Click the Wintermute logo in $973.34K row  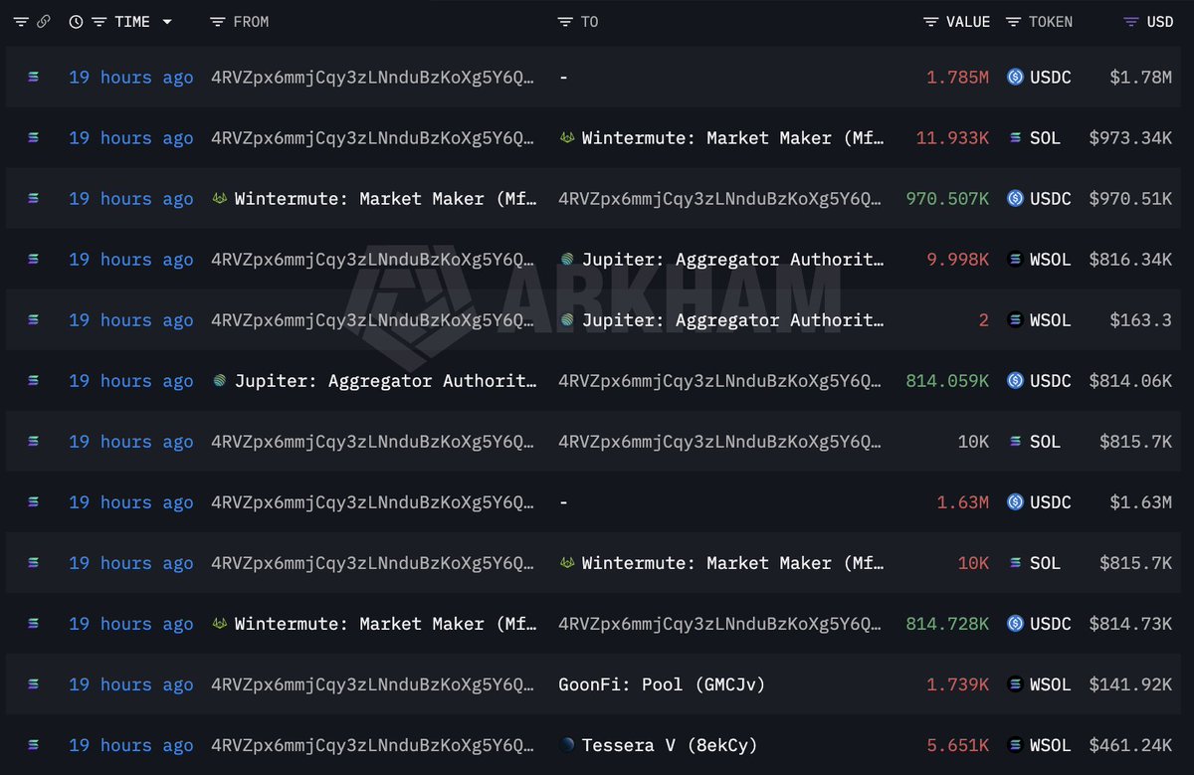tap(567, 137)
